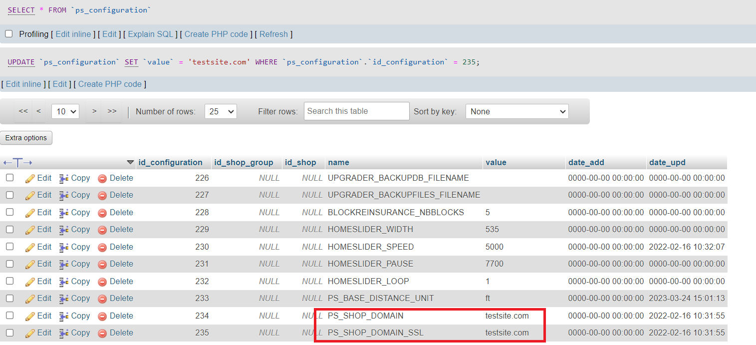Tick checkbox for BLOCKREINSURANCE_NBBLOCKS row
The image size is (756, 345).
point(9,212)
